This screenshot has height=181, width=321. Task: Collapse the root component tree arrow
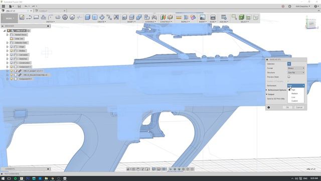(x=5, y=31)
